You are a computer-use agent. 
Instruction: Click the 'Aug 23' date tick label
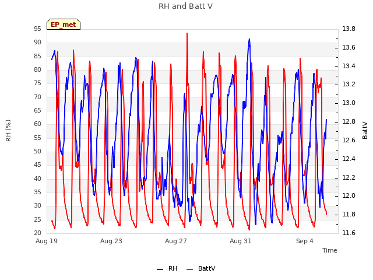coord(111,241)
